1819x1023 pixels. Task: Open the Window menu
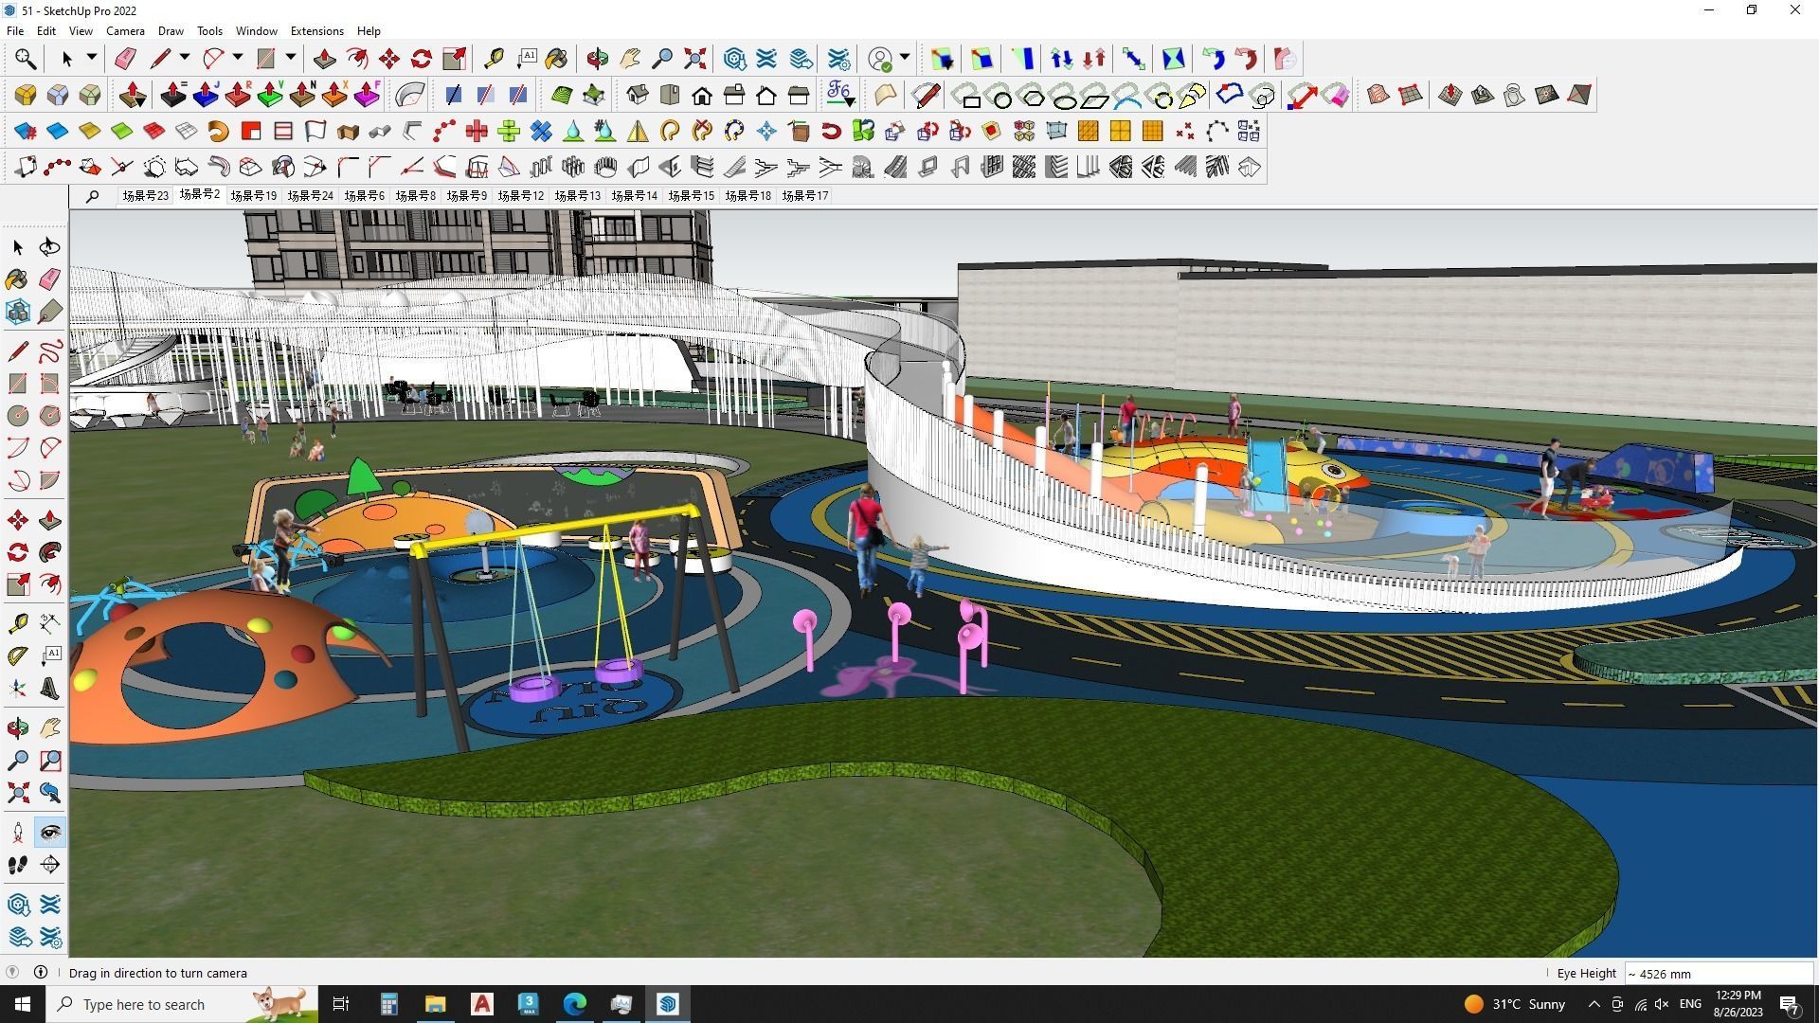[x=256, y=31]
